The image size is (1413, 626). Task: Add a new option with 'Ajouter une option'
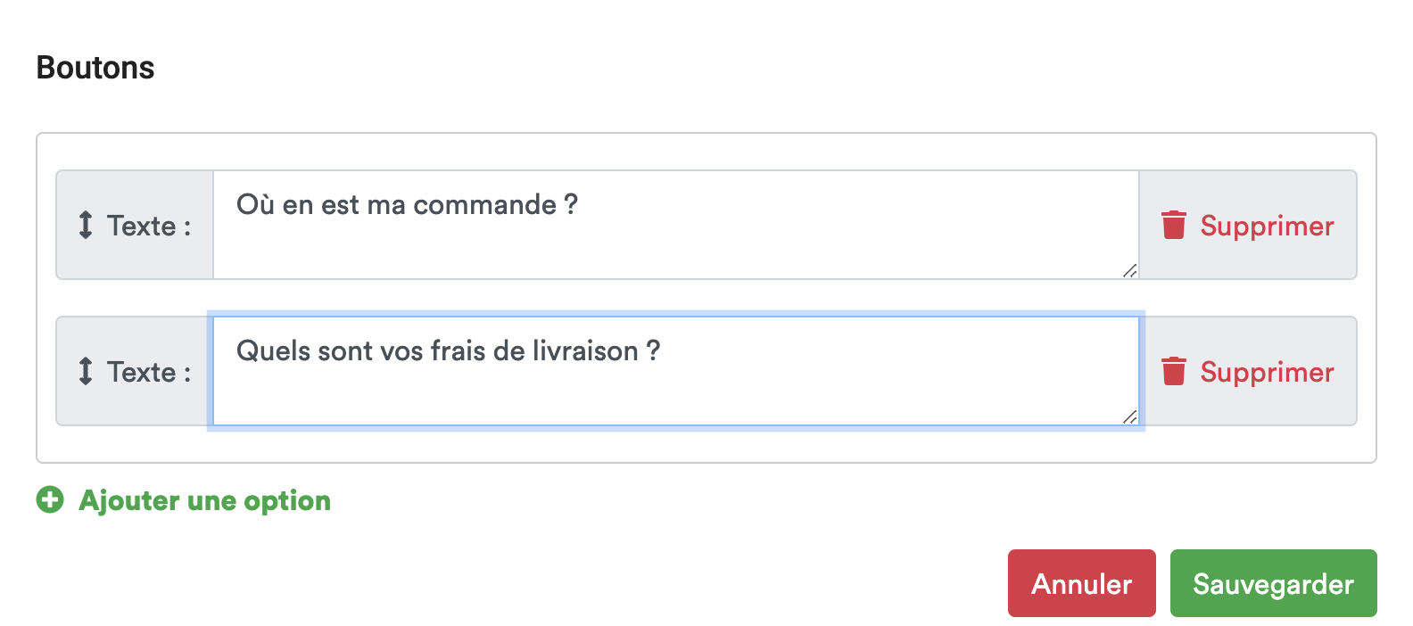pyautogui.click(x=205, y=501)
